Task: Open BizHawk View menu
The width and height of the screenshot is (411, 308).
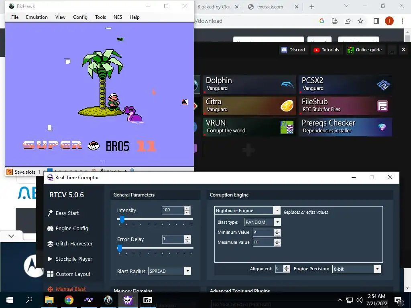Action: (x=60, y=17)
